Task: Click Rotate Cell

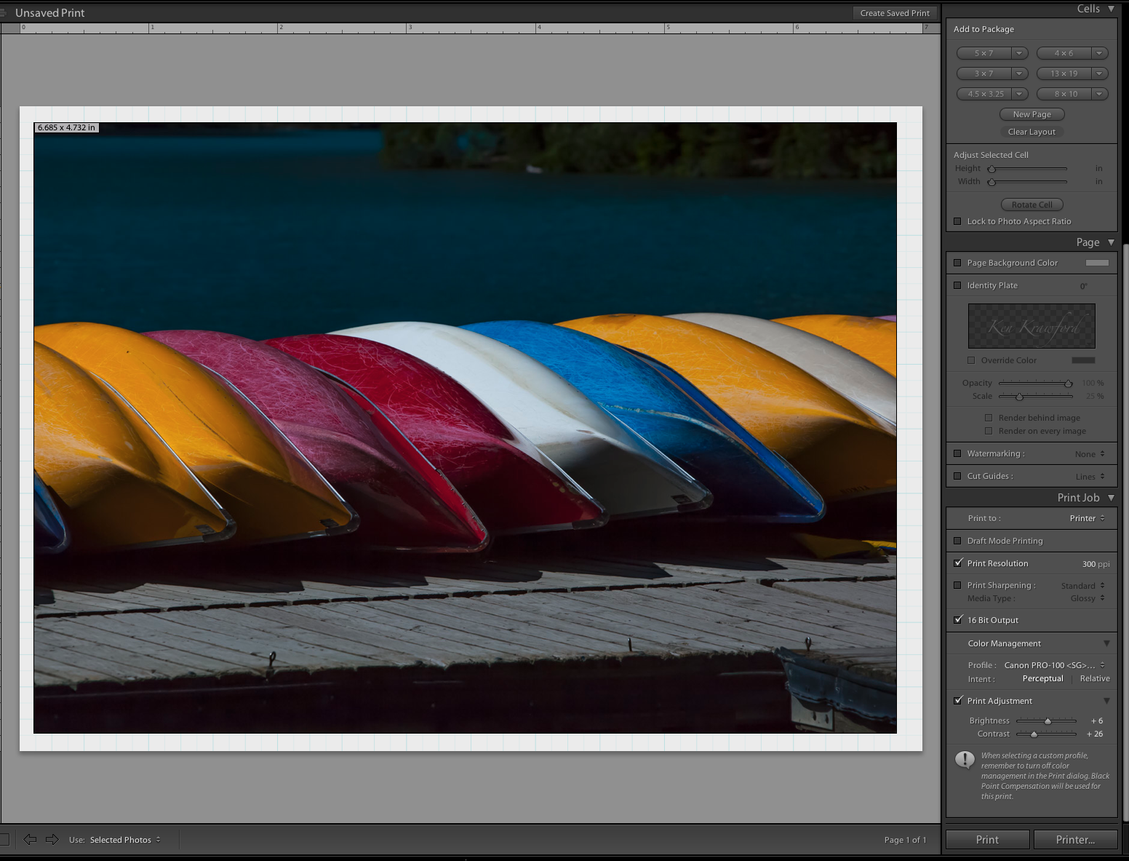Action: 1032,205
